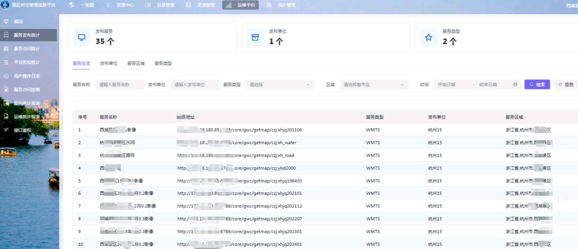578x249 pixels.
Task: Switch to the 服务区域 tab
Action: point(136,63)
